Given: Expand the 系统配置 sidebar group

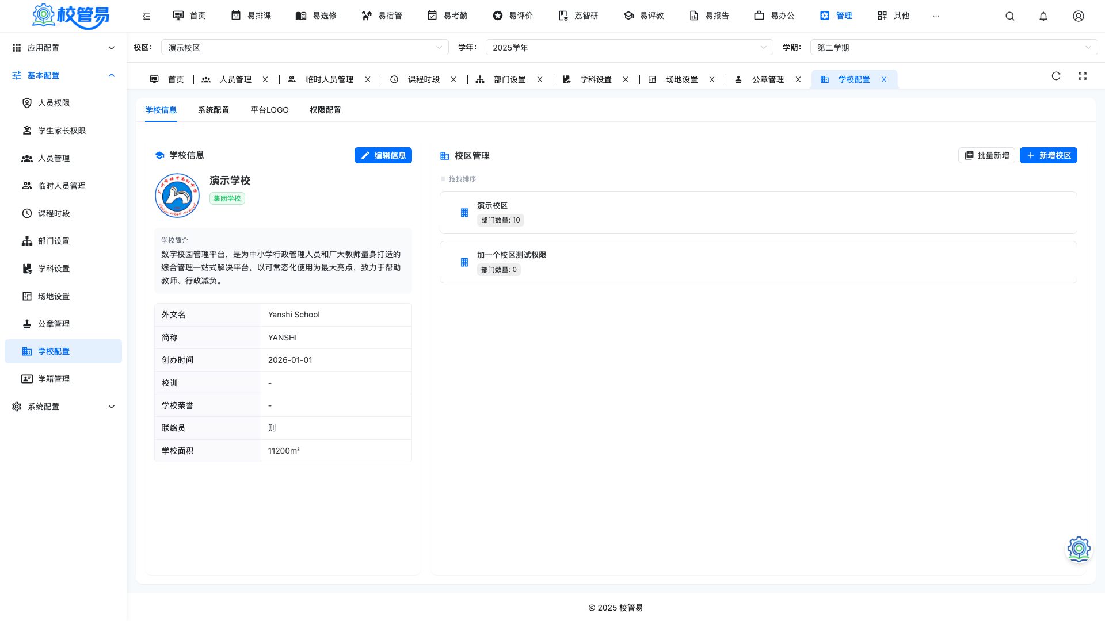Looking at the screenshot, I should 63,407.
